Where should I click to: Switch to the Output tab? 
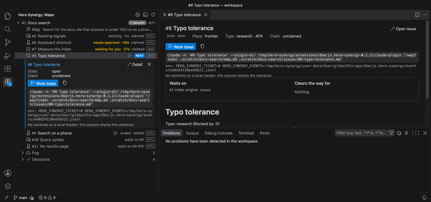193,133
